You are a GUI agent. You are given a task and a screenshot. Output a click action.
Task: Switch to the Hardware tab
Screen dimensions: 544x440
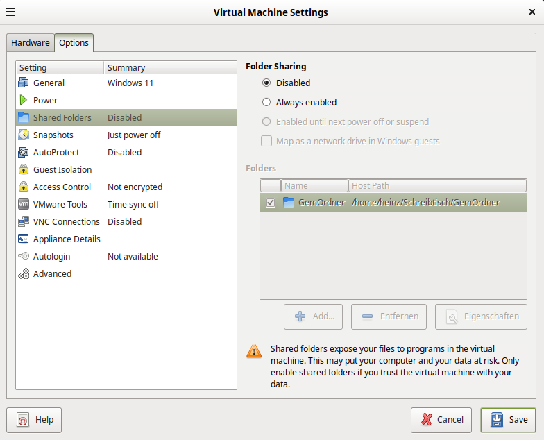31,42
